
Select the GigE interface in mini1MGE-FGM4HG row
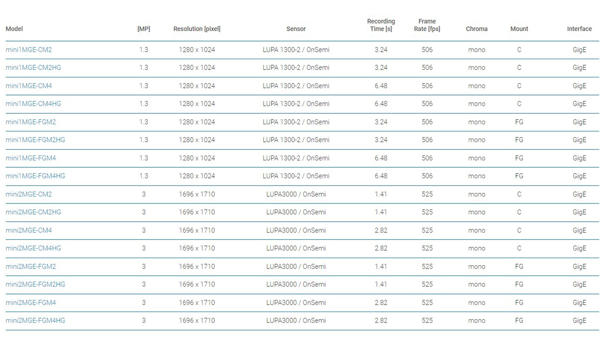click(579, 176)
